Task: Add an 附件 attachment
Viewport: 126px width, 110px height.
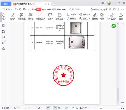Action: click(102, 16)
